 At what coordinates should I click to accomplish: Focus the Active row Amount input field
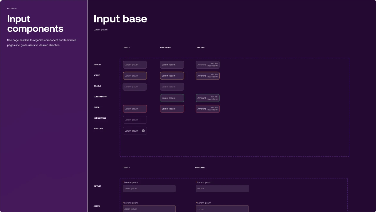(x=207, y=76)
